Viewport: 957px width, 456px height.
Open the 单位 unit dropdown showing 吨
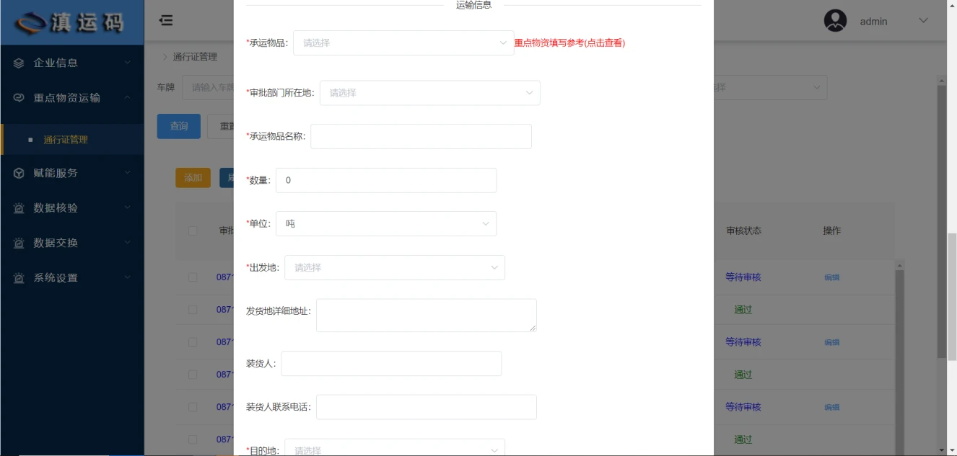[x=385, y=224]
